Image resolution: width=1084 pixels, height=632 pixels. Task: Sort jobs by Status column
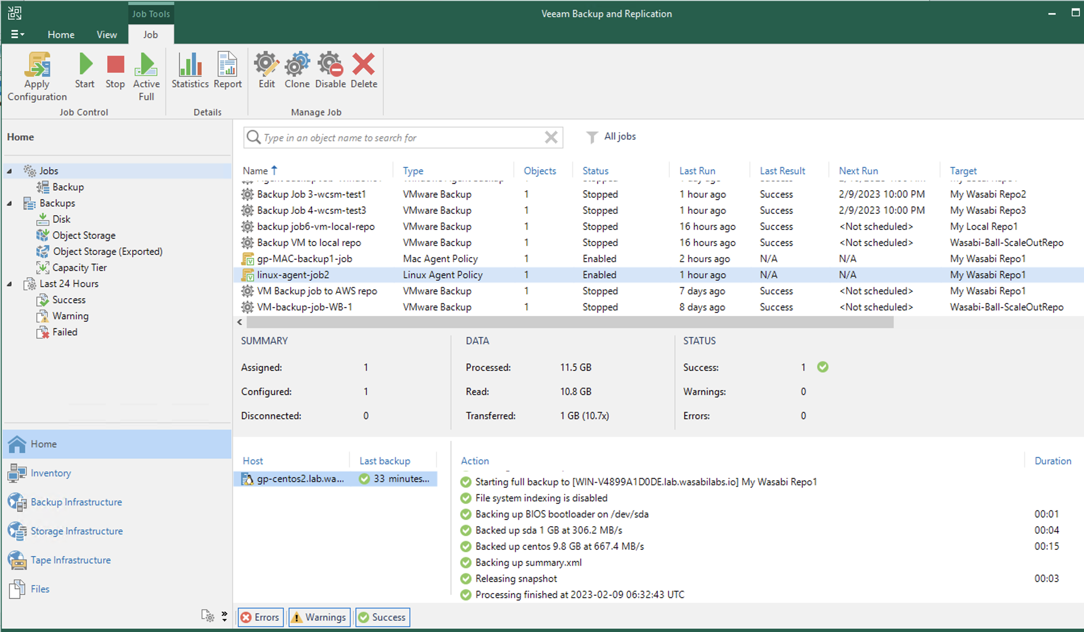(x=595, y=171)
